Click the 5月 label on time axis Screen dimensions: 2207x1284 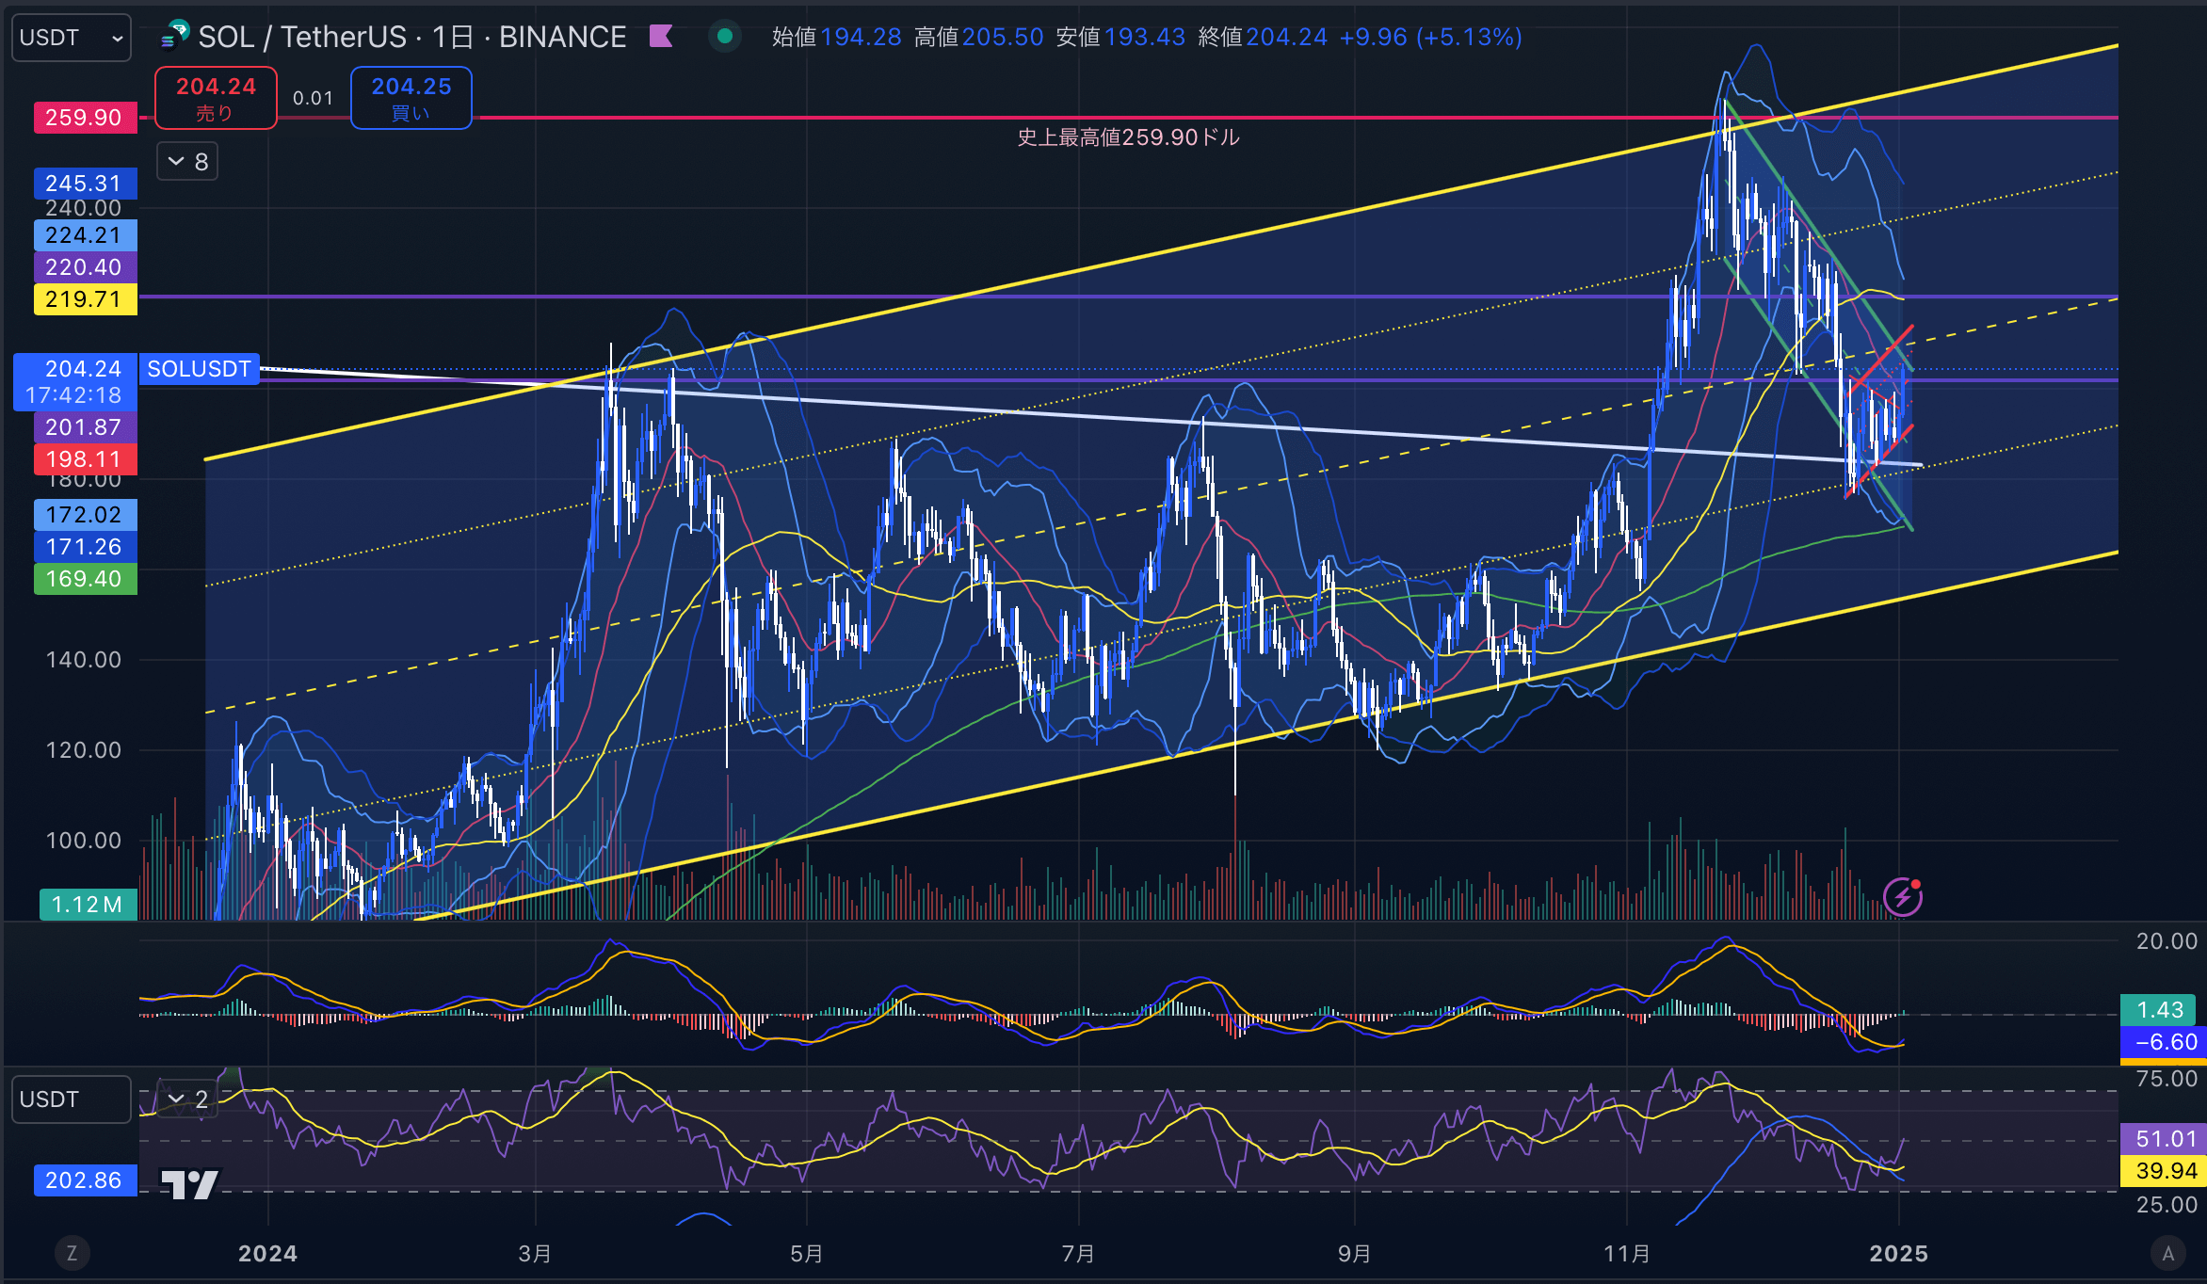(x=807, y=1253)
